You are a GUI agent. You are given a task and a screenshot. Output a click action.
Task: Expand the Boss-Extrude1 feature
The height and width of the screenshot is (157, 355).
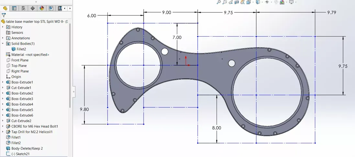point(3,82)
